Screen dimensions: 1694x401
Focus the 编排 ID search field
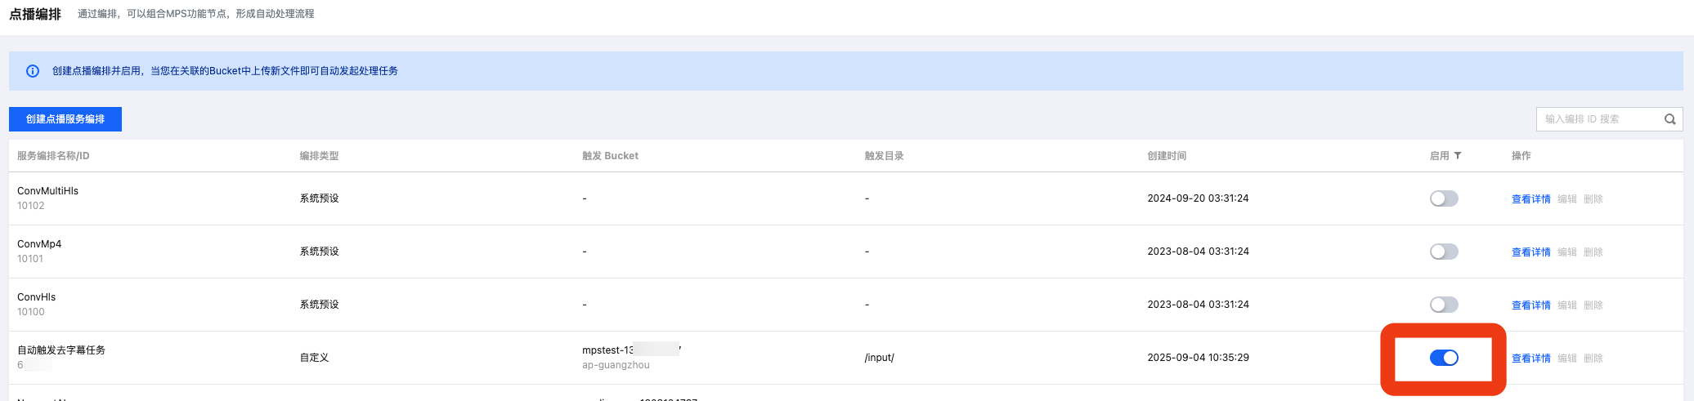tap(1598, 119)
